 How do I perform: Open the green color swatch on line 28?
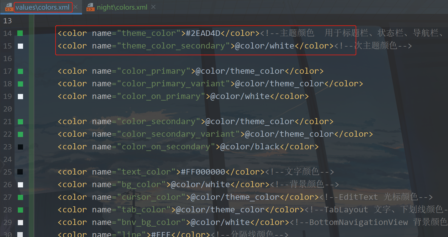pos(20,210)
